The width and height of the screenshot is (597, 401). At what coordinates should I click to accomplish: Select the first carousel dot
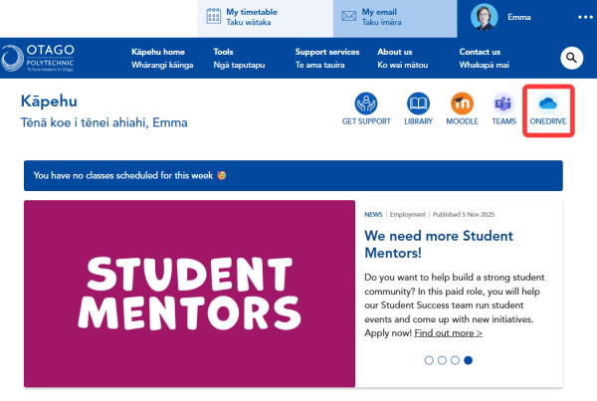pyautogui.click(x=429, y=360)
